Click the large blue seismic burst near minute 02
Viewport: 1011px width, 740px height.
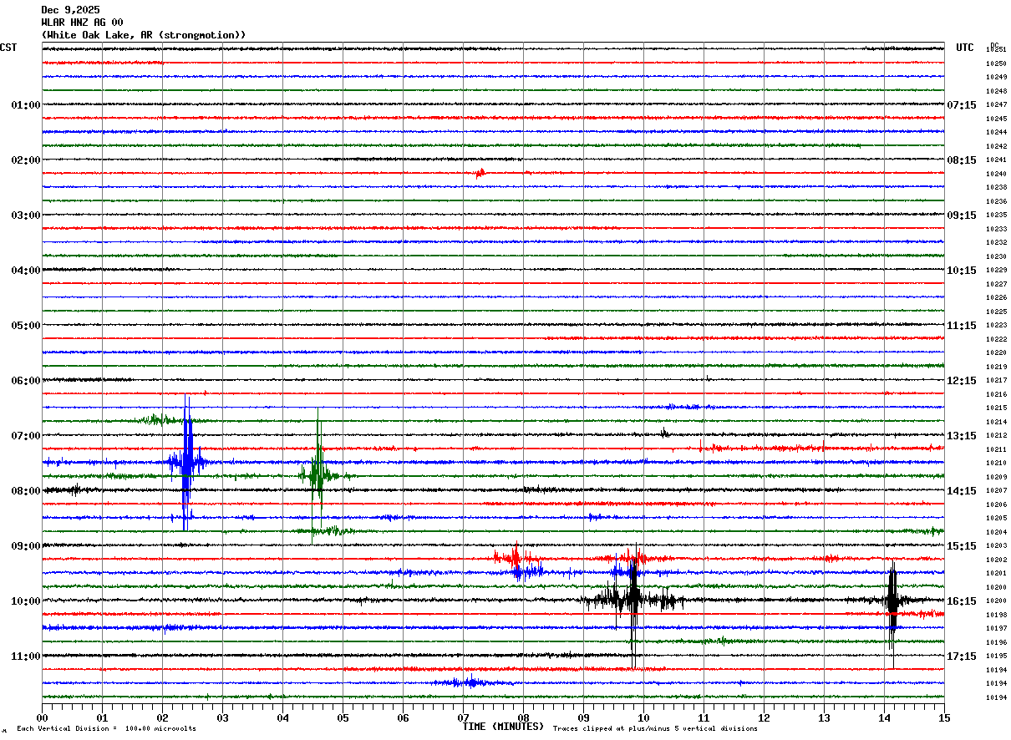pos(186,462)
